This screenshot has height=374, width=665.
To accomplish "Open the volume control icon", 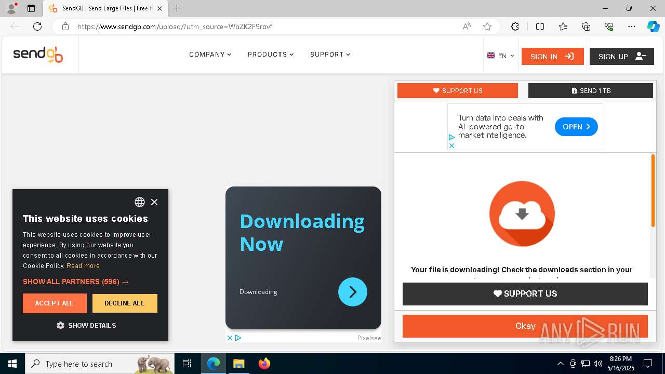I will tap(598, 364).
